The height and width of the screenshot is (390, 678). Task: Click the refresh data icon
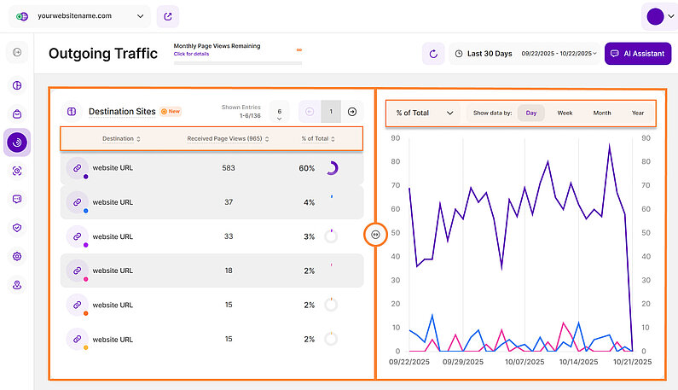[x=433, y=54]
